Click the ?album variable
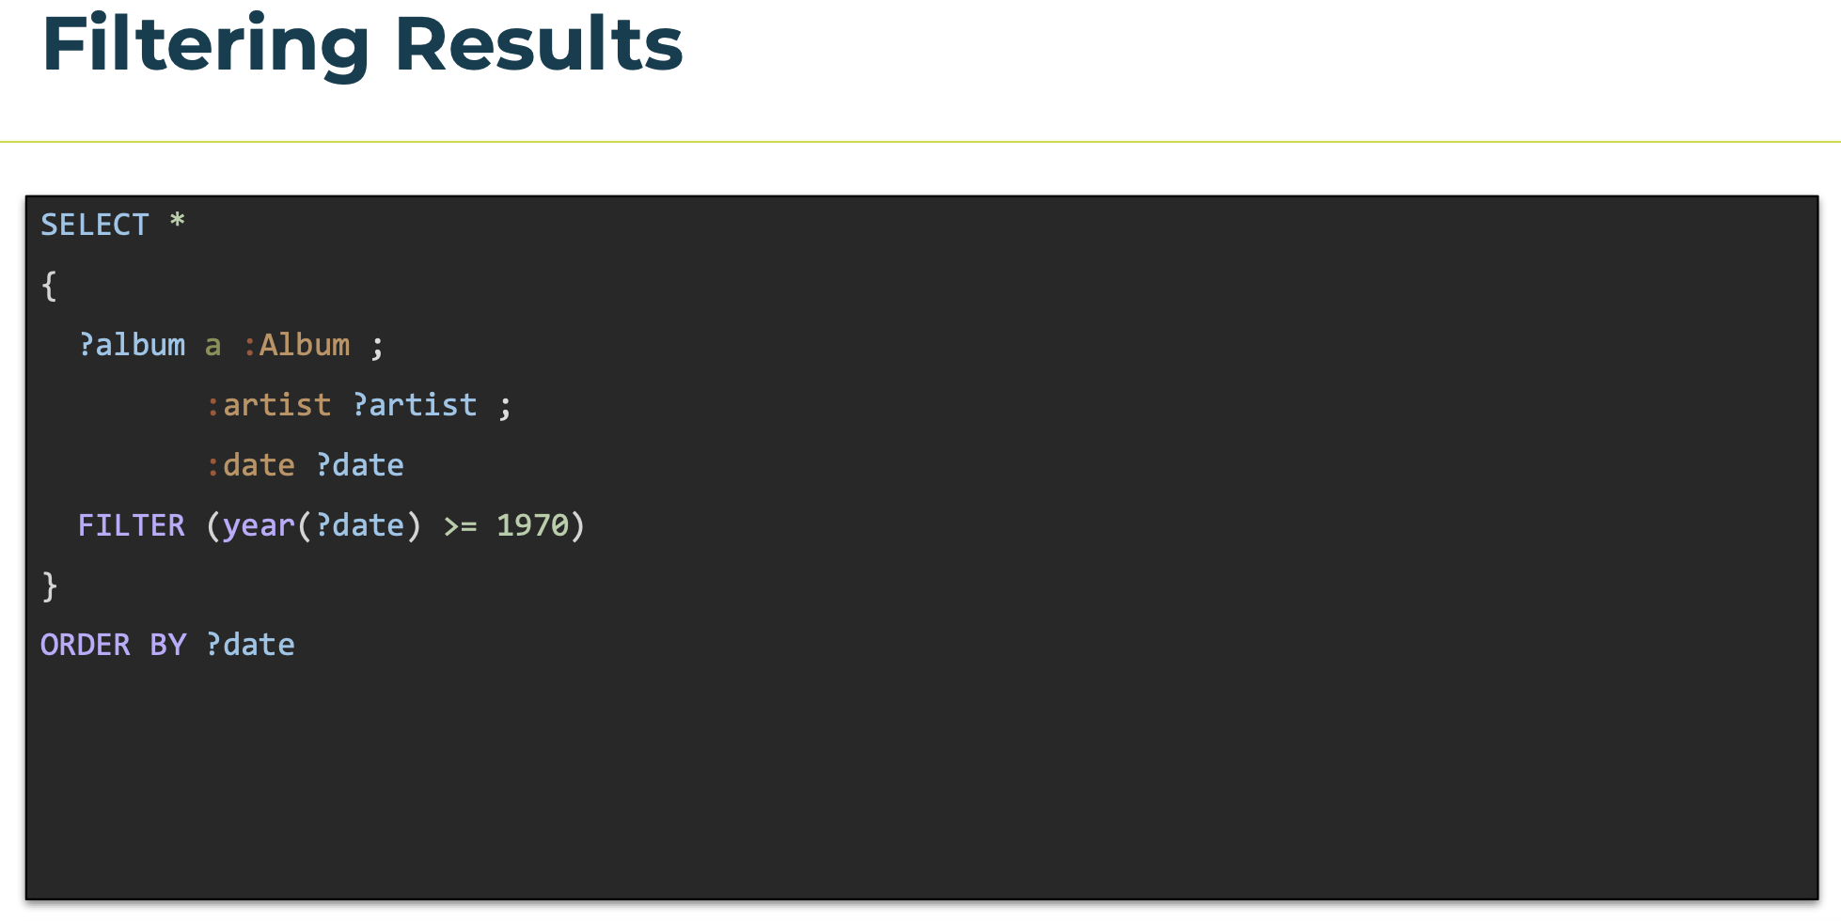This screenshot has width=1841, height=921. coord(132,345)
